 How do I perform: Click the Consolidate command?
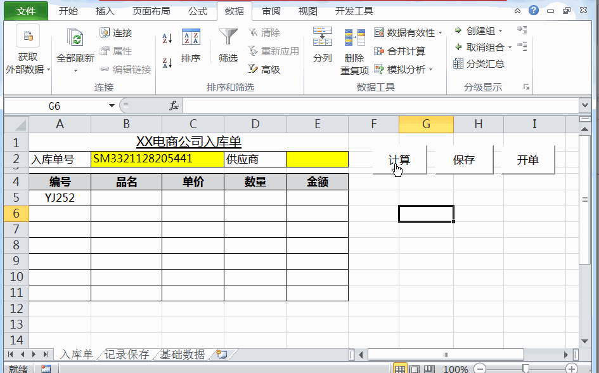pyautogui.click(x=399, y=51)
